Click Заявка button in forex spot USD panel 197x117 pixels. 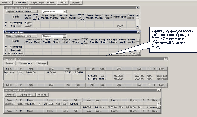tap(9, 63)
